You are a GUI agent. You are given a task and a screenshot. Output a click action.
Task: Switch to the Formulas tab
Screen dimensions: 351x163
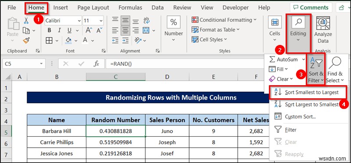coord(130,7)
